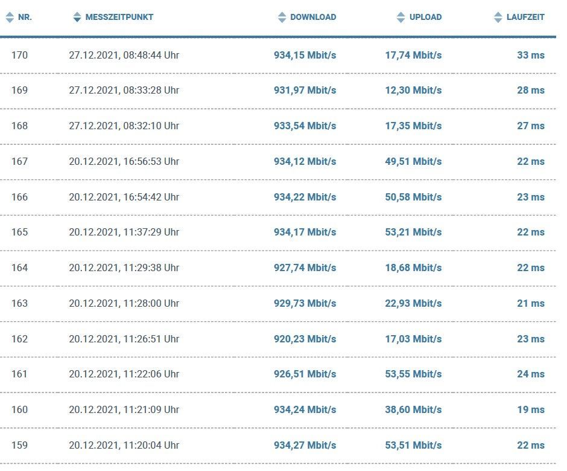Select measurement row number 170
Image resolution: width=567 pixels, height=471 pixels.
coord(19,55)
